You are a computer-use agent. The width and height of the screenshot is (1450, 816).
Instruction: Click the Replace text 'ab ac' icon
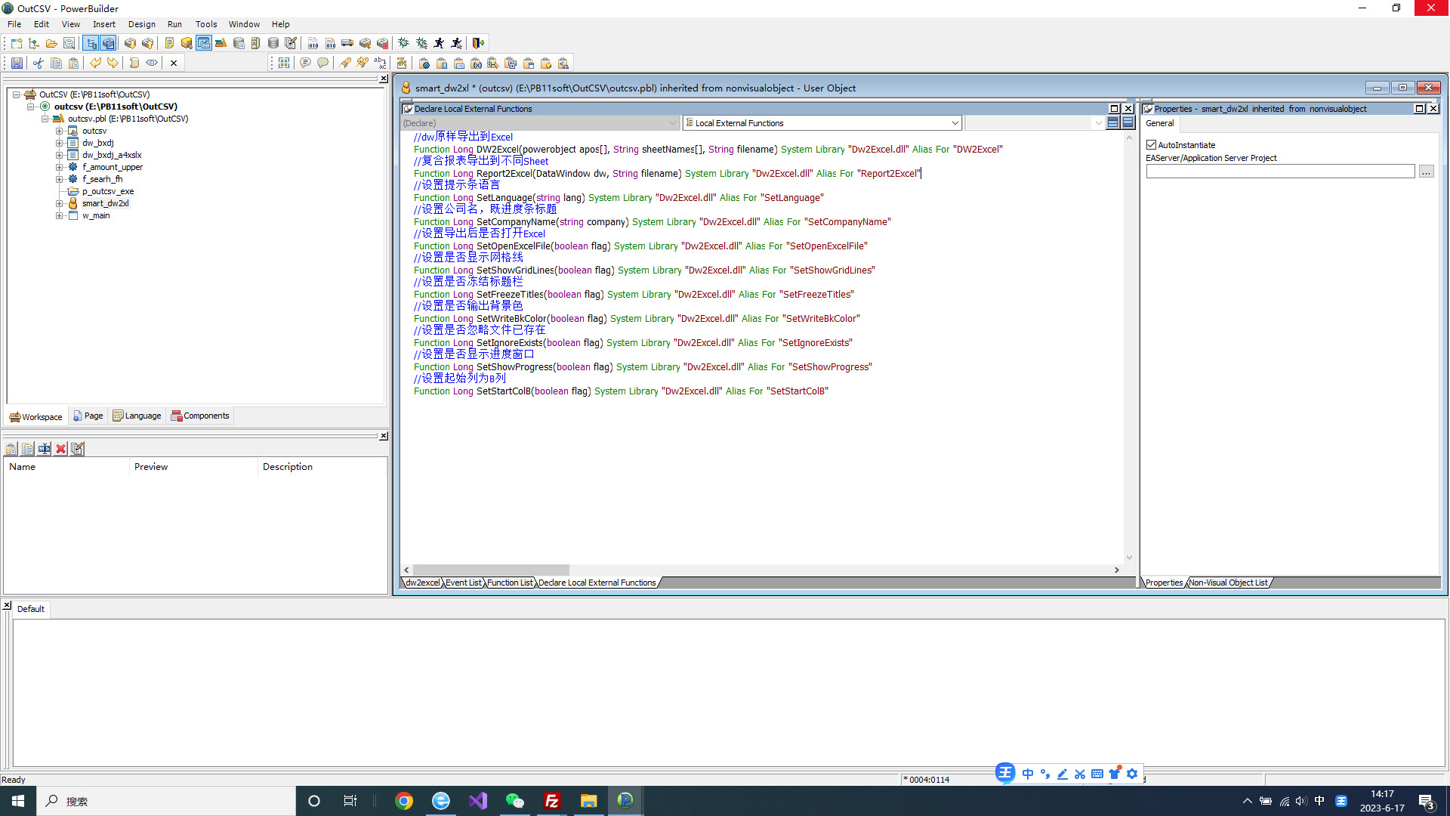coord(380,63)
